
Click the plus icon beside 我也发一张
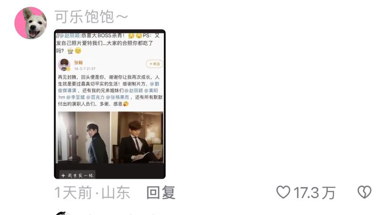tap(63, 175)
